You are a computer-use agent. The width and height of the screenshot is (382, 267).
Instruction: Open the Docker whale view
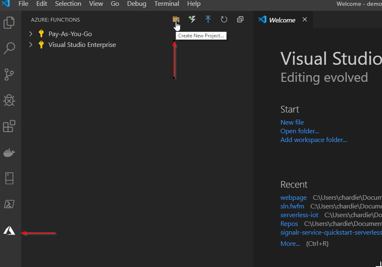coord(9,152)
